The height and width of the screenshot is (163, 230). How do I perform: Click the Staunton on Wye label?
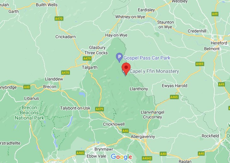(x=165, y=25)
